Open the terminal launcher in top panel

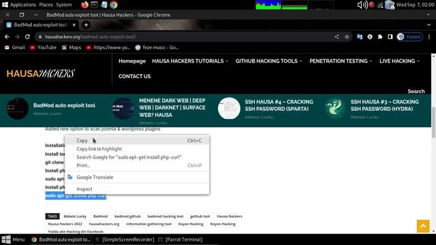point(94,5)
